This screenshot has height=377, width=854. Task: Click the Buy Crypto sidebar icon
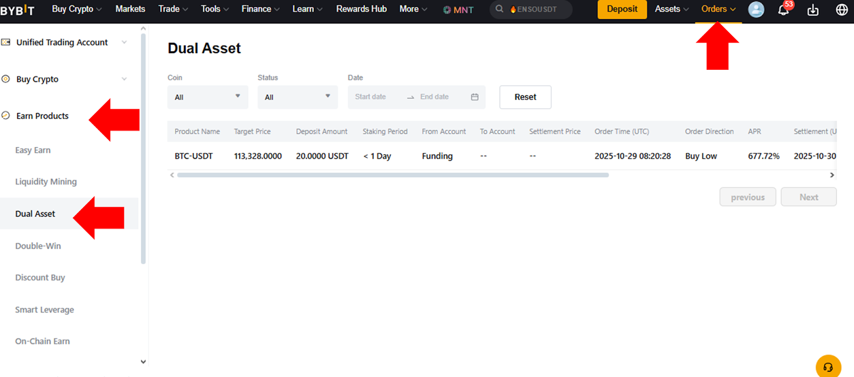tap(6, 79)
